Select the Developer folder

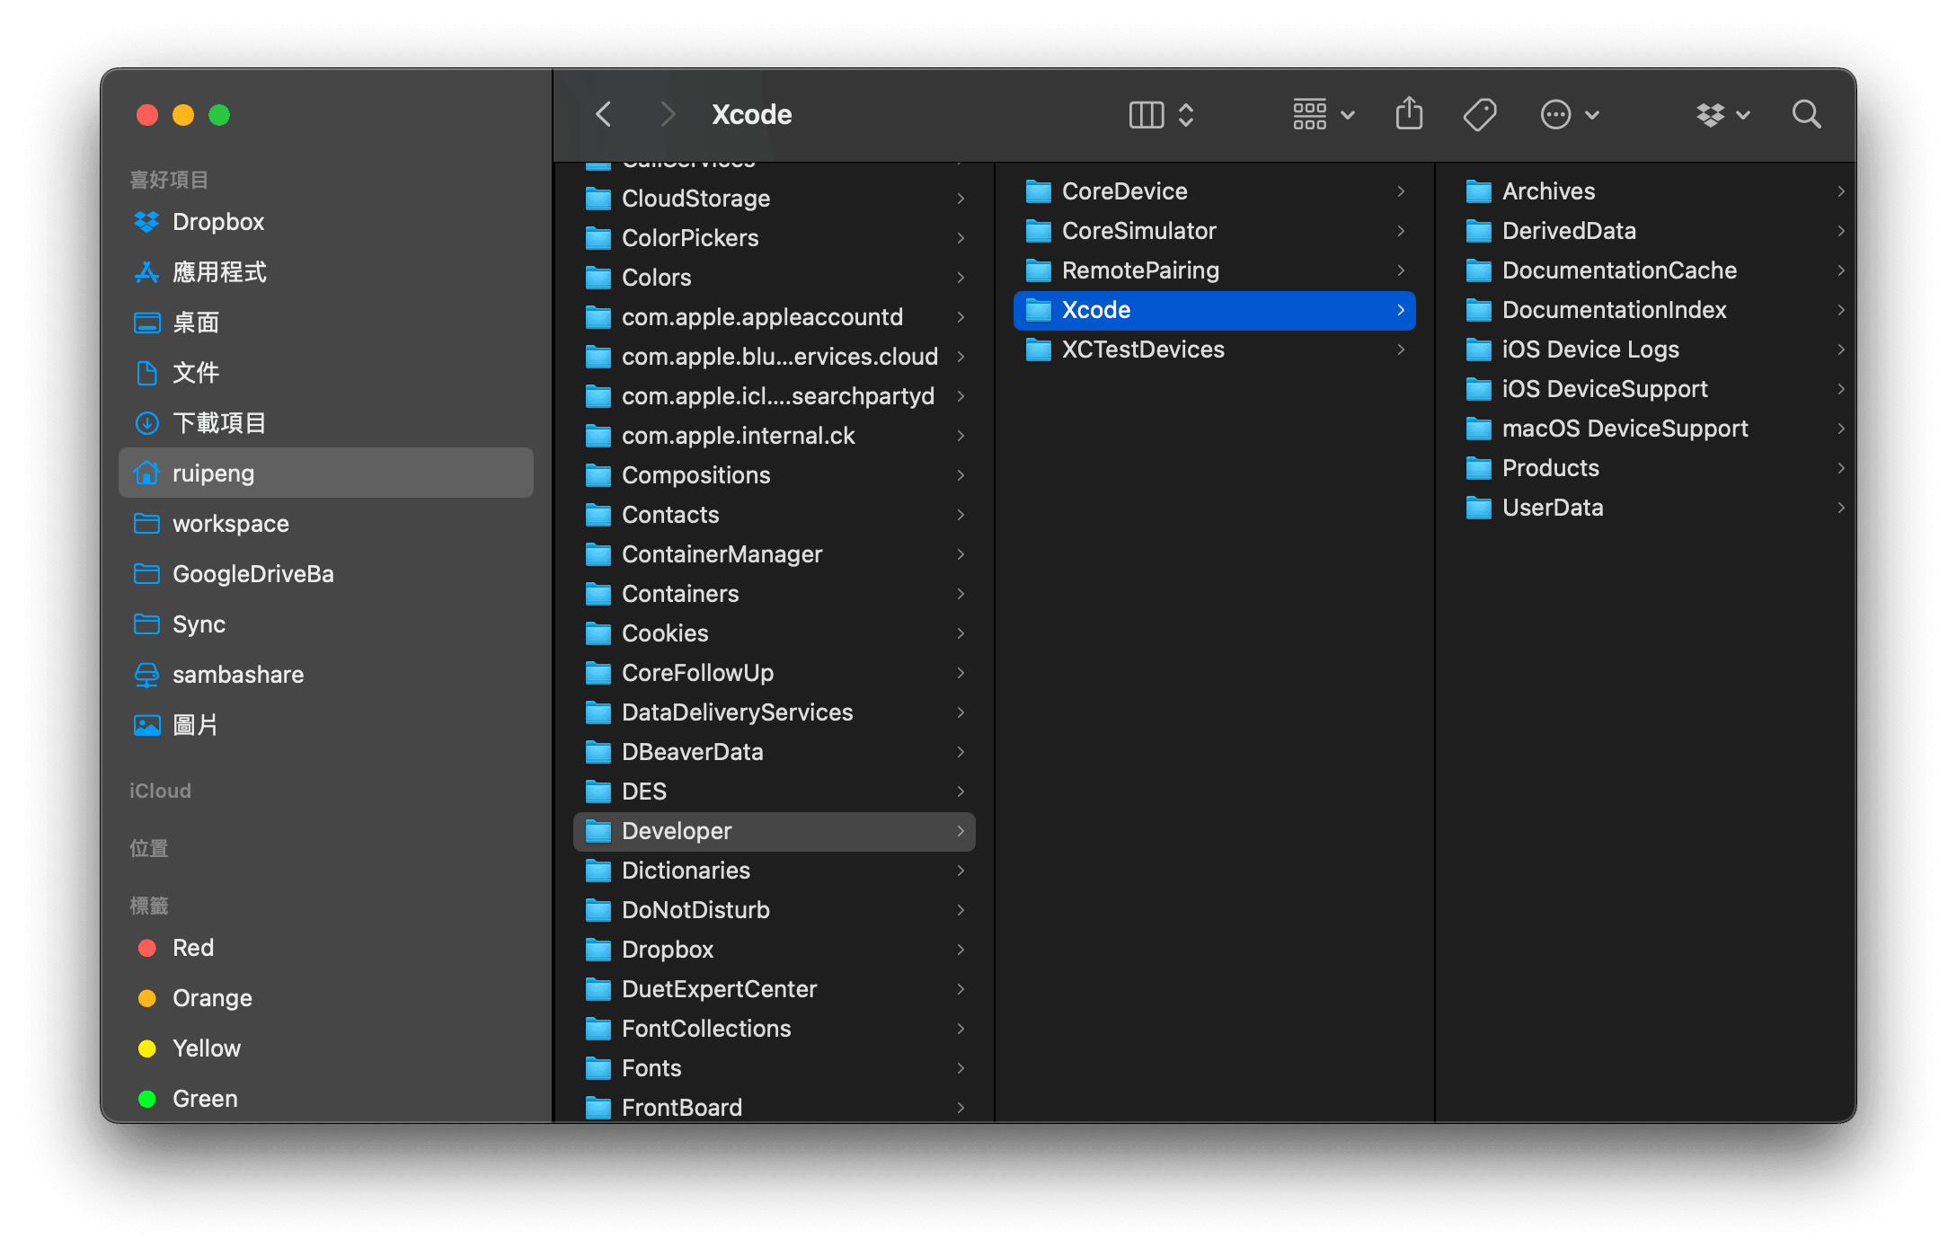tap(775, 831)
